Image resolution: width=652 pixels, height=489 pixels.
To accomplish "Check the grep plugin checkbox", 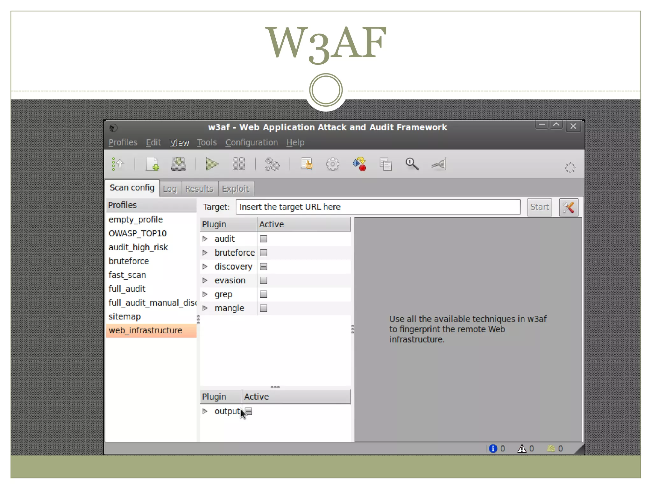I will click(x=263, y=294).
